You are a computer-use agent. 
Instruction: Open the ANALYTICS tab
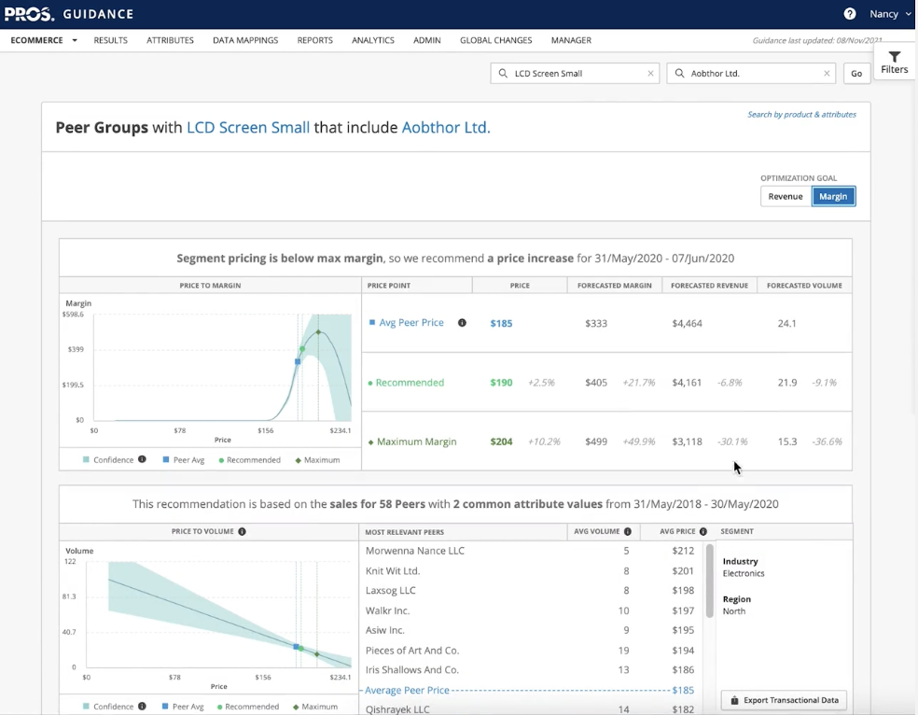tap(373, 40)
